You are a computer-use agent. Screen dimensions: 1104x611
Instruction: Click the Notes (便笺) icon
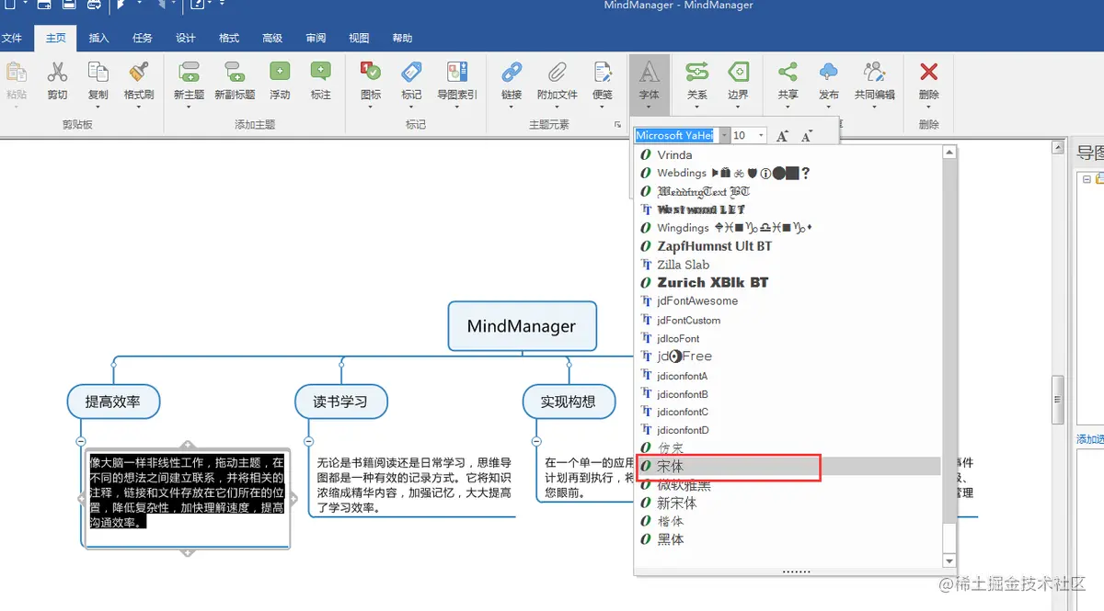coord(603,73)
